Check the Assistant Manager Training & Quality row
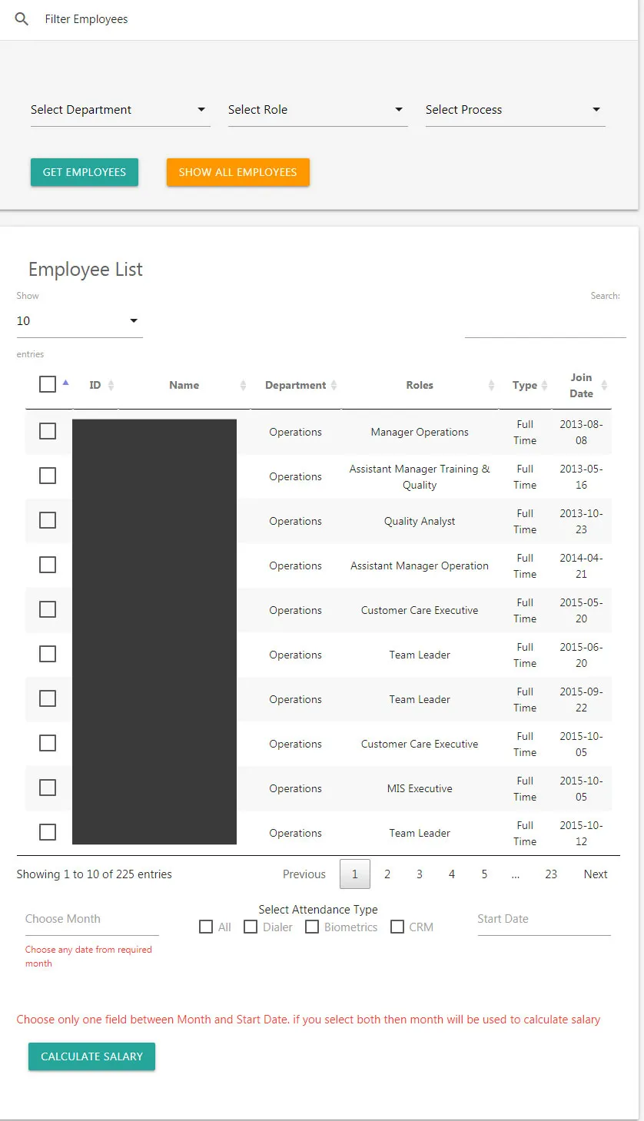The width and height of the screenshot is (644, 1121). pyautogui.click(x=48, y=476)
